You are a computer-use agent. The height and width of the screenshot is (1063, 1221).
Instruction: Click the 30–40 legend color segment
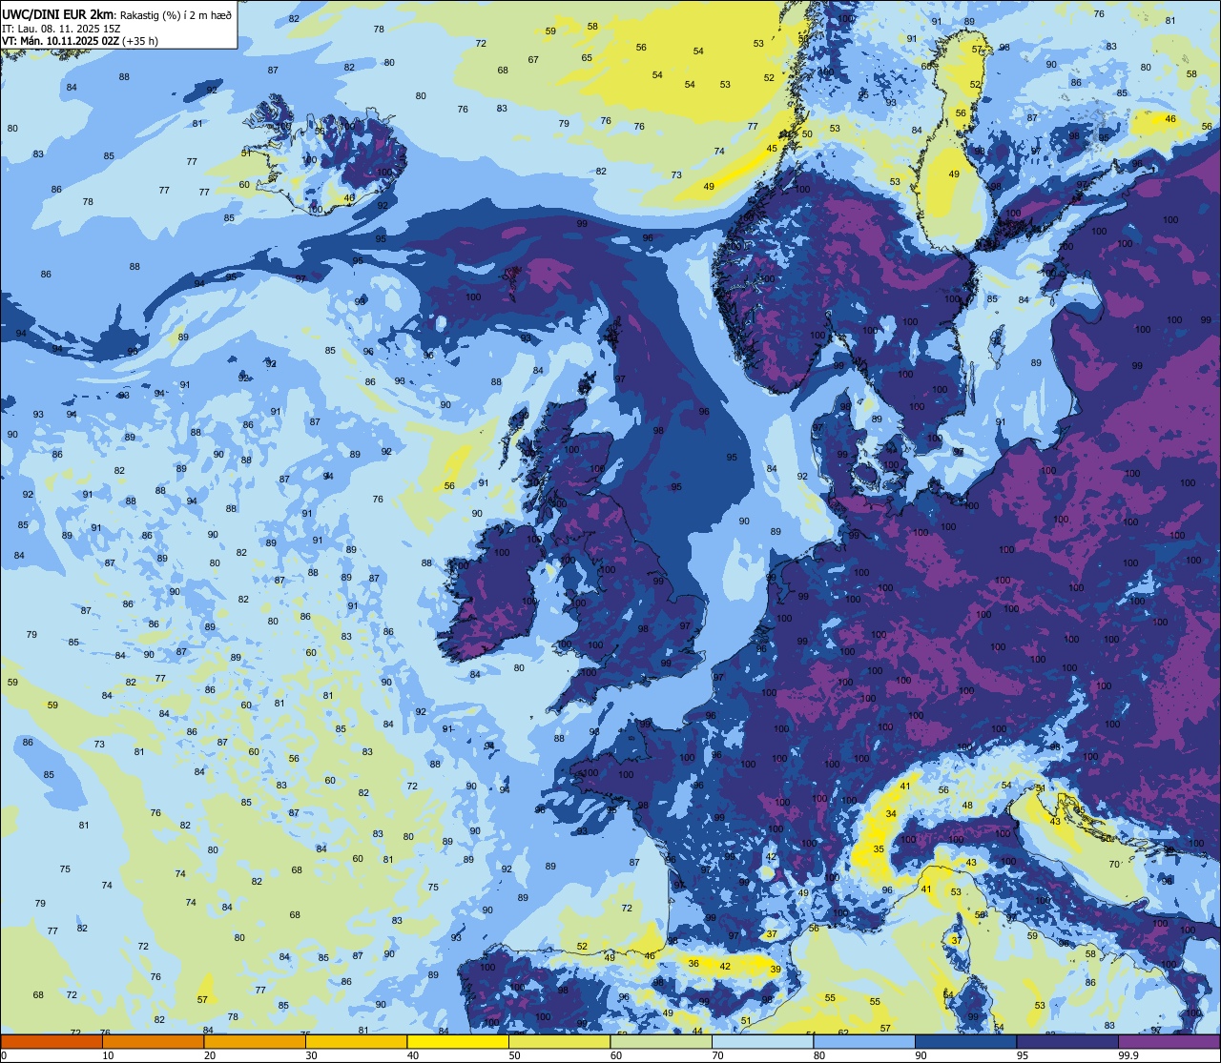pyautogui.click(x=356, y=1042)
